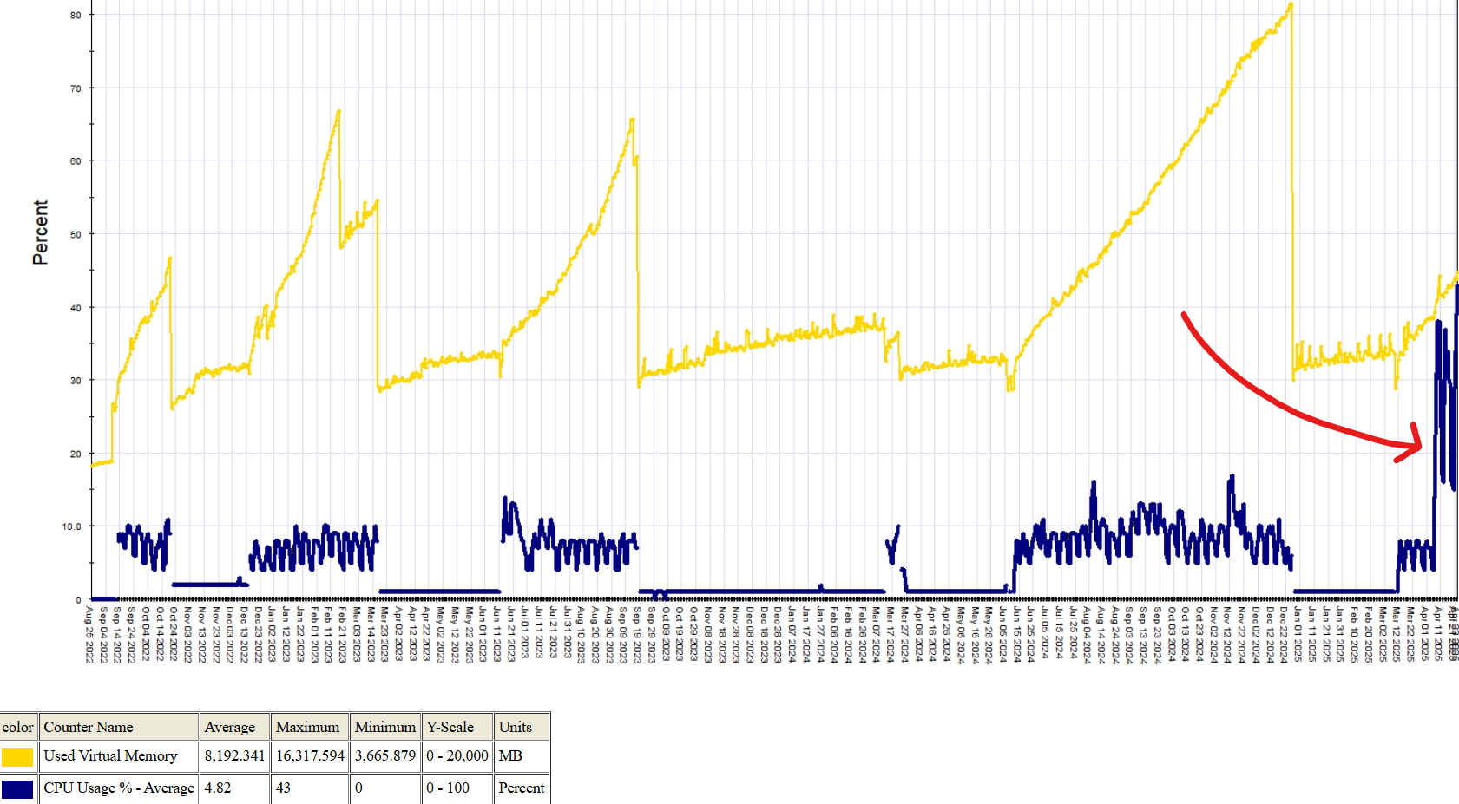Click the Y-Scale value '0 - 20,000'
This screenshot has height=804, width=1459.
click(457, 755)
